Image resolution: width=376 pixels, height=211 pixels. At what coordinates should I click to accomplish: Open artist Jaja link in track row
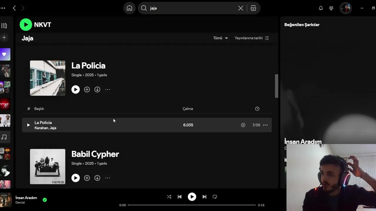(x=53, y=128)
